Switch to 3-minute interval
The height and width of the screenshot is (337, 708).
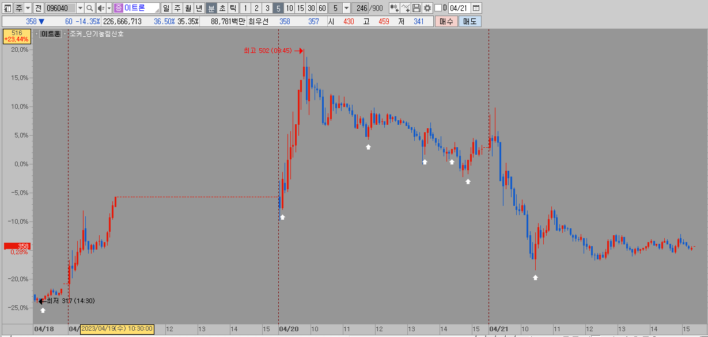(267, 8)
